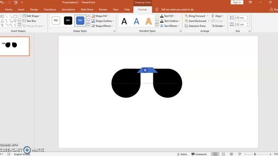This screenshot has height=156, width=278.
Task: Apply the white outlined Abc shape style
Action: click(x=56, y=20)
